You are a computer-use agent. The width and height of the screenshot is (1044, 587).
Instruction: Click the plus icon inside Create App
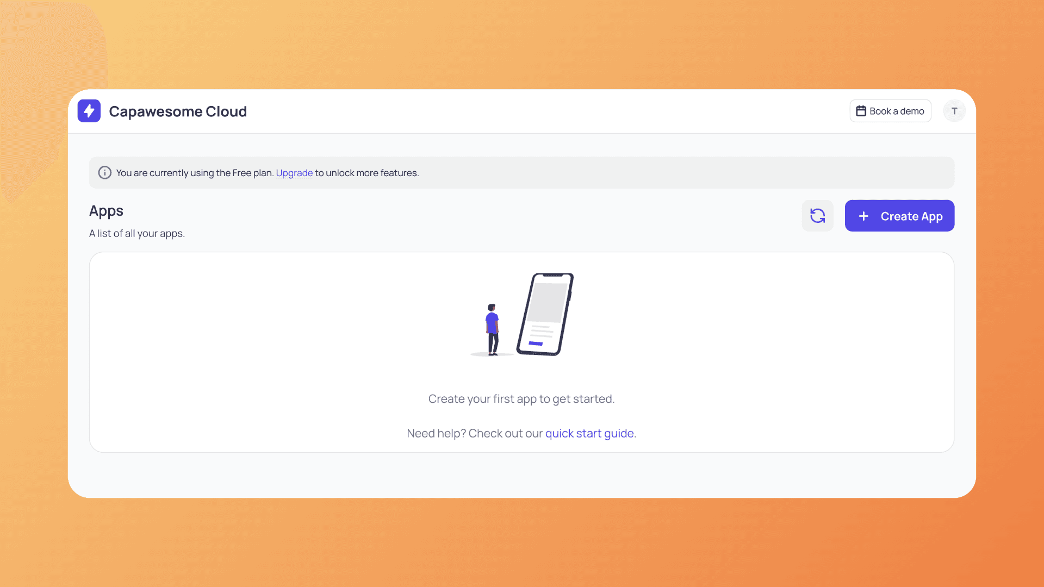[x=863, y=216]
